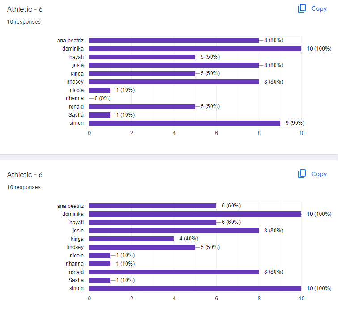Screen dimensions: 338x312
Task: Click josie's bar in the second chart
Action: pyautogui.click(x=174, y=231)
